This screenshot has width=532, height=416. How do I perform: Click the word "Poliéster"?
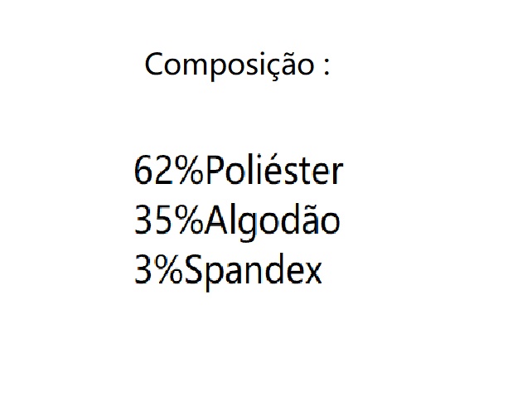[273, 172]
